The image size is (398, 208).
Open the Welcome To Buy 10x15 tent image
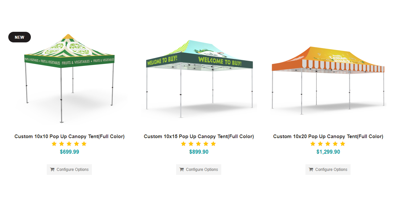(199, 78)
